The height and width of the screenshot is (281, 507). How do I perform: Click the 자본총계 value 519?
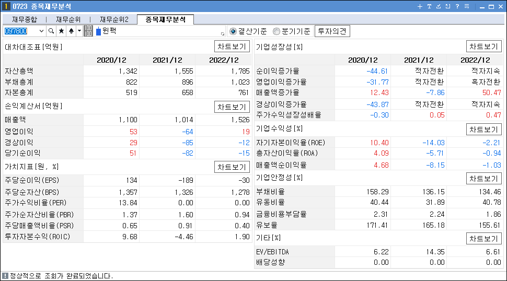click(x=132, y=92)
